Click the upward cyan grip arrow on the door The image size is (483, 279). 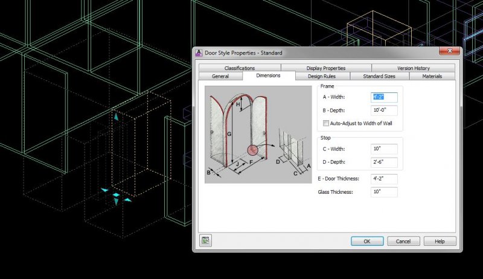pyautogui.click(x=116, y=117)
